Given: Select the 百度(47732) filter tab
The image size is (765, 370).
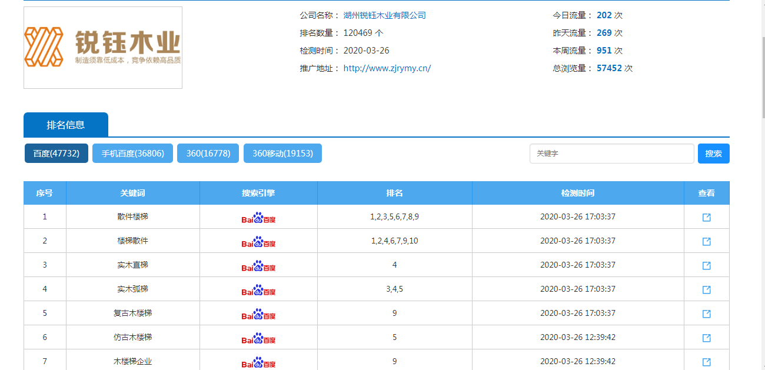Looking at the screenshot, I should (56, 153).
